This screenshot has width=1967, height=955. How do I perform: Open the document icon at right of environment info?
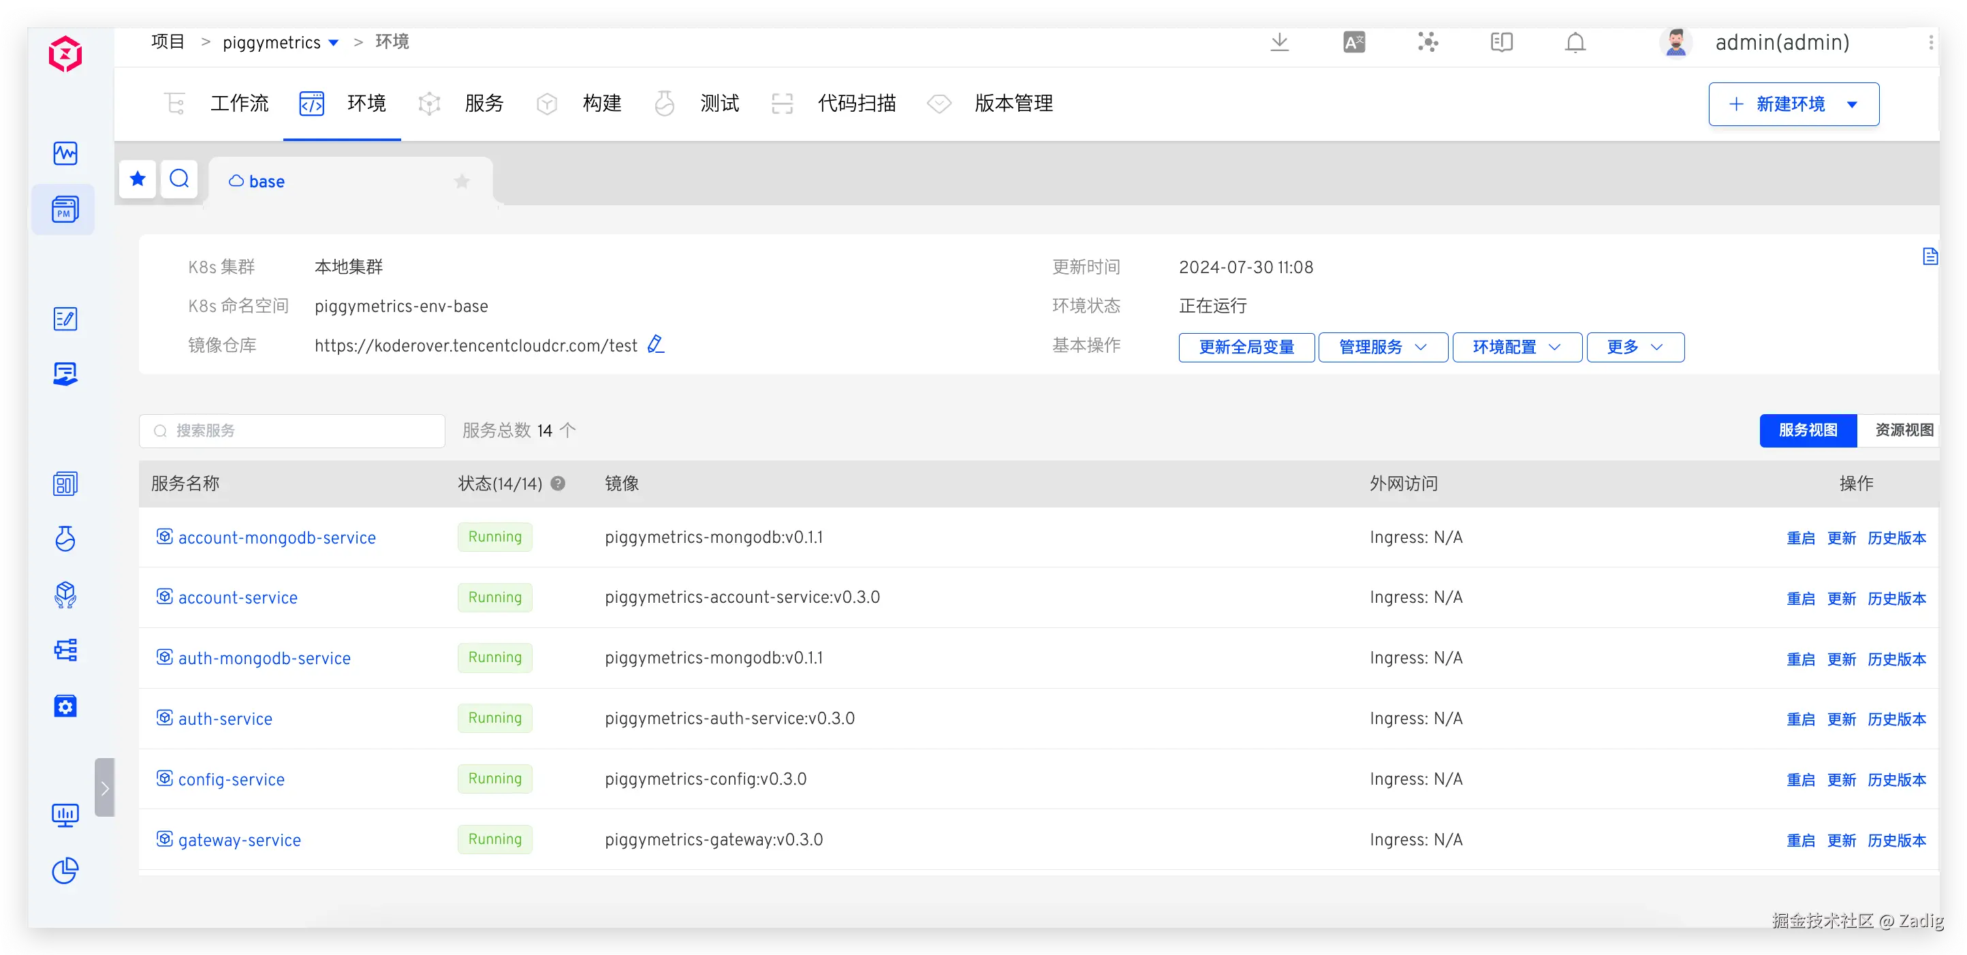(x=1930, y=257)
